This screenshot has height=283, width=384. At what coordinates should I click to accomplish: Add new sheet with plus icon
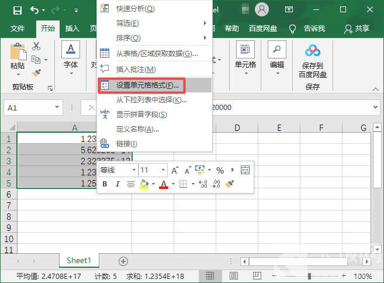(123, 261)
